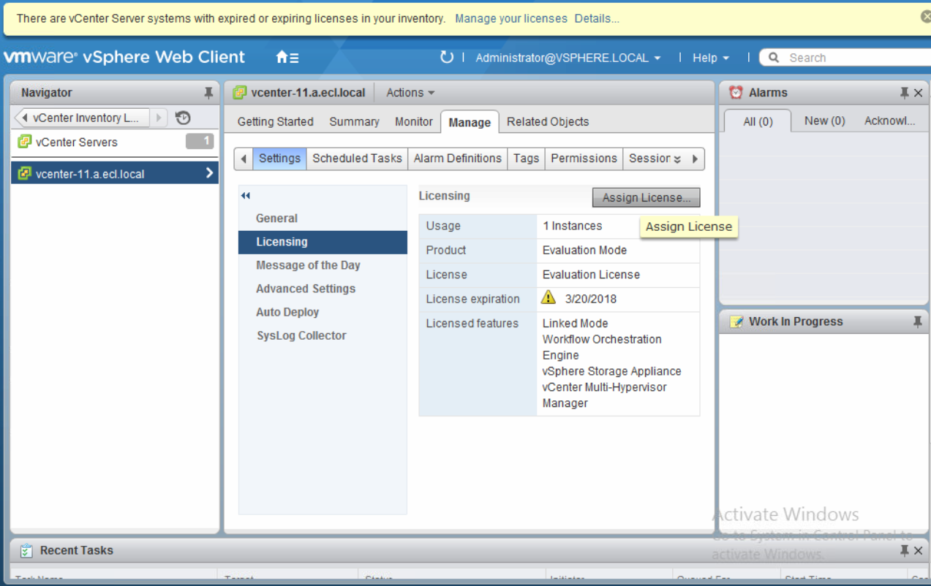
Task: Pin the Alarms panel
Action: pyautogui.click(x=904, y=93)
